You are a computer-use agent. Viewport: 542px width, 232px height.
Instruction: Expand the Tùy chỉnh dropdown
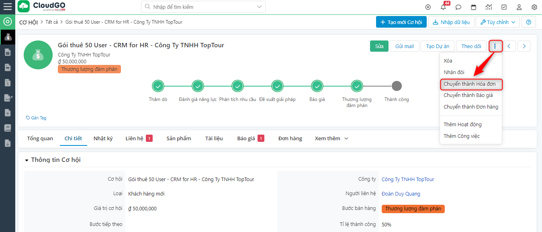pos(498,22)
